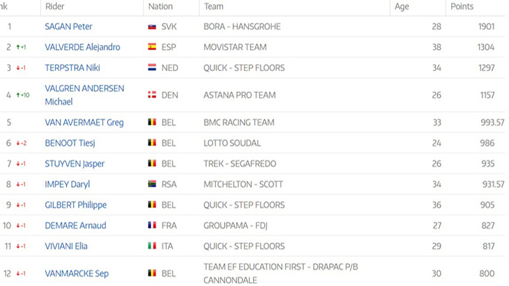Click the Italy flag icon beside ITA

152,246
